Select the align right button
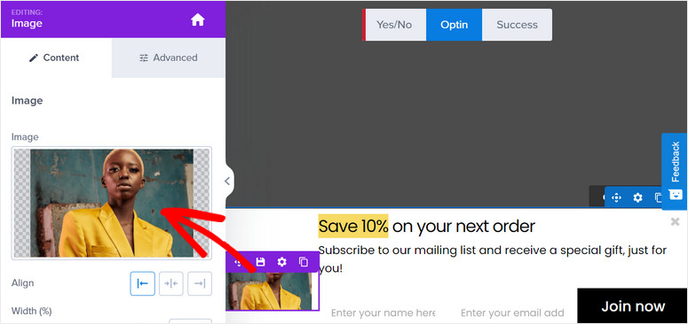The width and height of the screenshot is (688, 324). coord(200,283)
